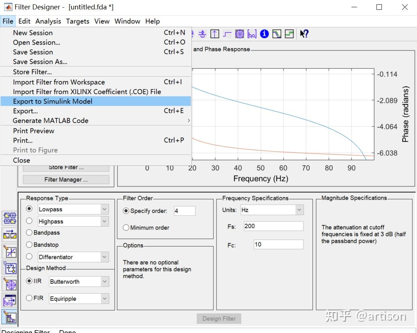Screen dimensions: 417x333
Task: Click the filter order value field
Action: [x=185, y=211]
